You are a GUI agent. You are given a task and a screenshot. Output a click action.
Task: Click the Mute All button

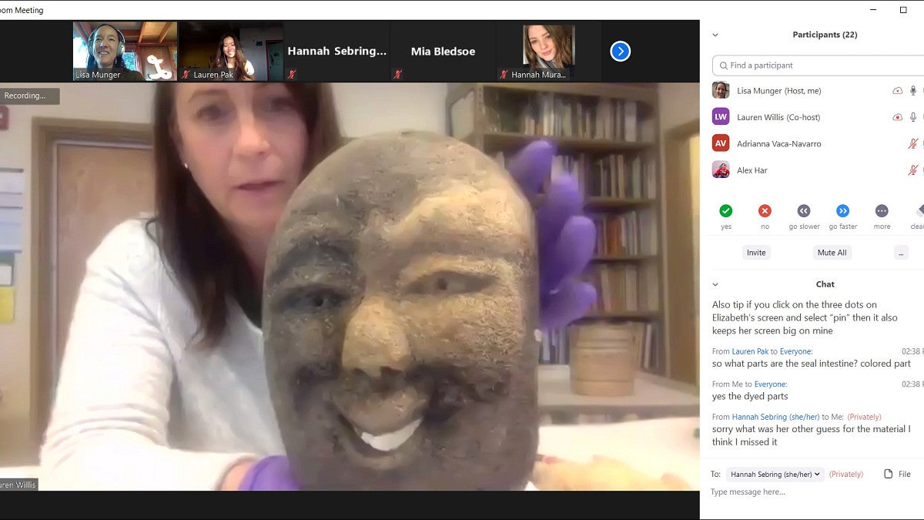tap(832, 253)
